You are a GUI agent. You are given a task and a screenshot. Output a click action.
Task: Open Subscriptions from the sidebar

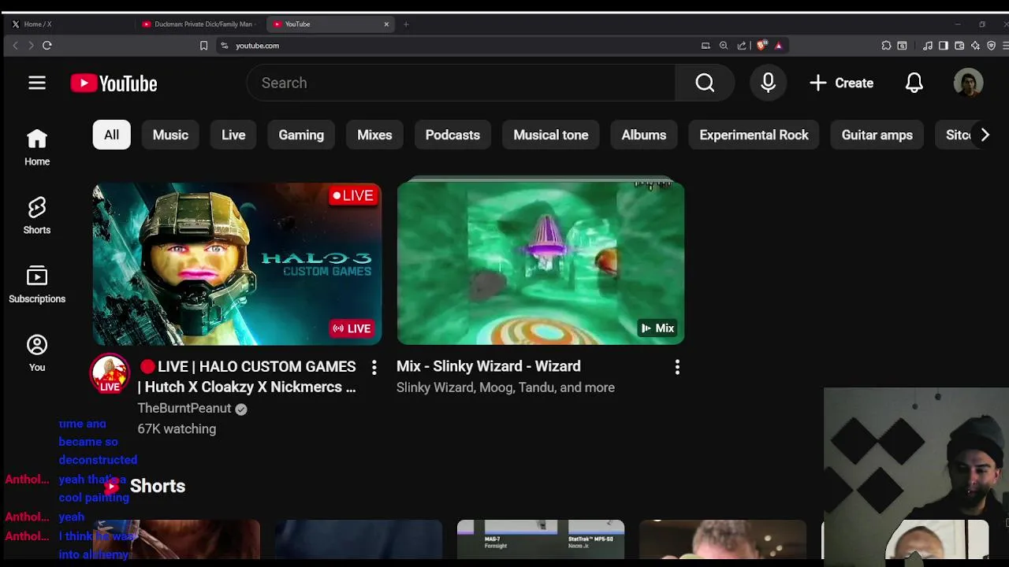[37, 284]
